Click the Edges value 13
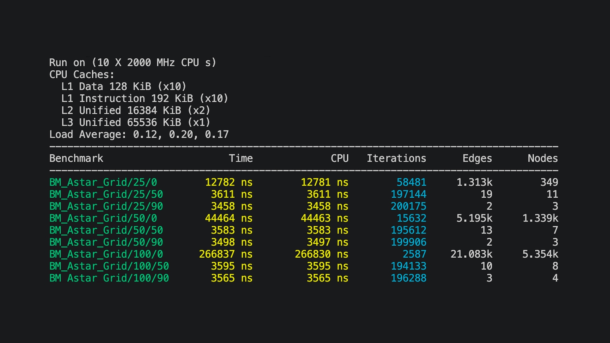The height and width of the screenshot is (343, 610). (x=486, y=230)
